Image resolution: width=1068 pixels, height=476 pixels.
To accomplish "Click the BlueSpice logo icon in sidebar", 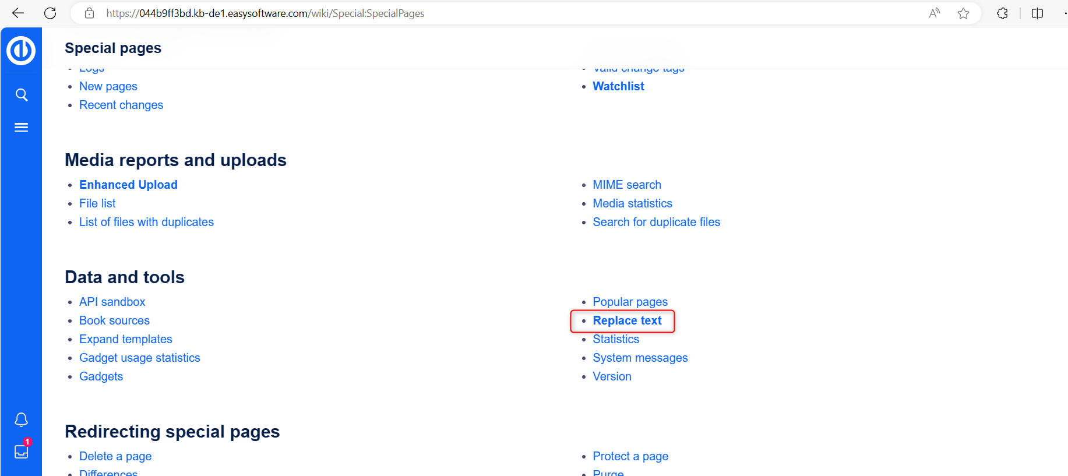I will [21, 51].
